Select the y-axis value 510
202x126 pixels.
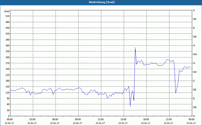pyautogui.click(x=8, y=16)
